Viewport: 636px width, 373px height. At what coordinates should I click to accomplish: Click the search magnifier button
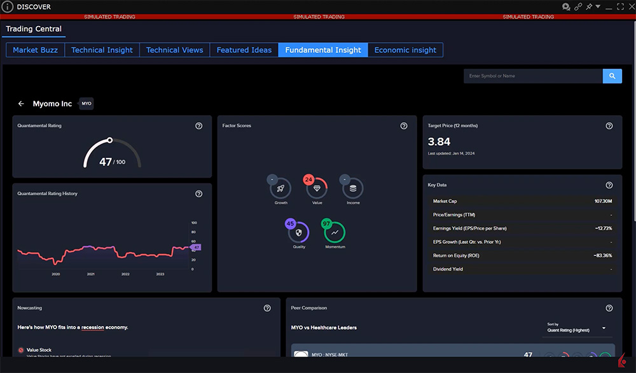pos(612,76)
